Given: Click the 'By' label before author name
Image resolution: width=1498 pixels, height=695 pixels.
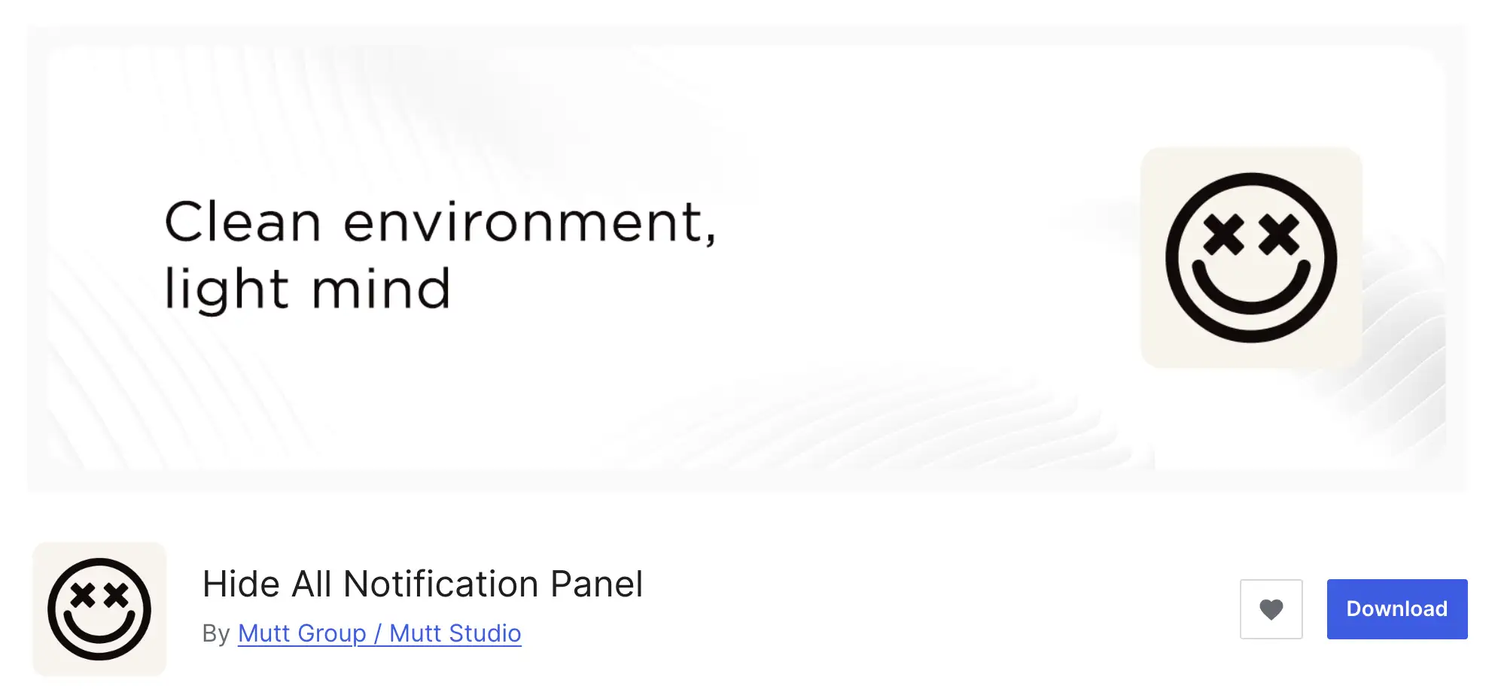Looking at the screenshot, I should tap(215, 634).
